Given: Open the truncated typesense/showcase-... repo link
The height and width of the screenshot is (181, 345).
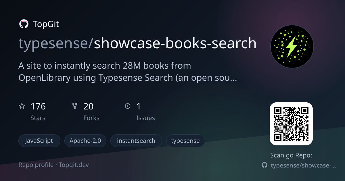Looking at the screenshot, I should (x=303, y=165).
